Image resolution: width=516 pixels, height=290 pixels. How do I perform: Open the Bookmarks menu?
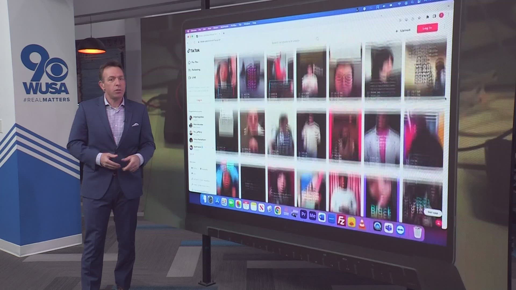(x=224, y=27)
